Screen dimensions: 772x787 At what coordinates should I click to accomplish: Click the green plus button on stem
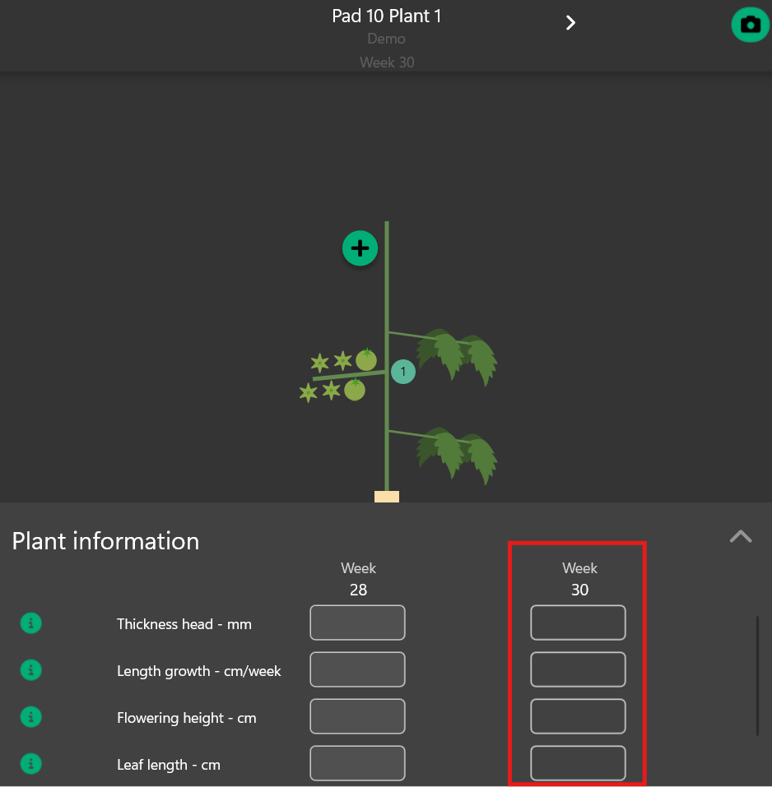pyautogui.click(x=360, y=248)
